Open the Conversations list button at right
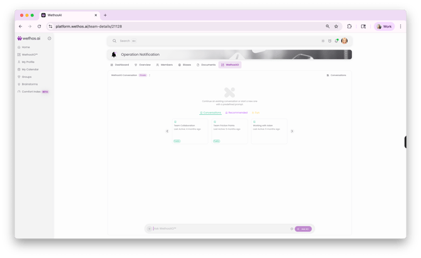 point(336,75)
